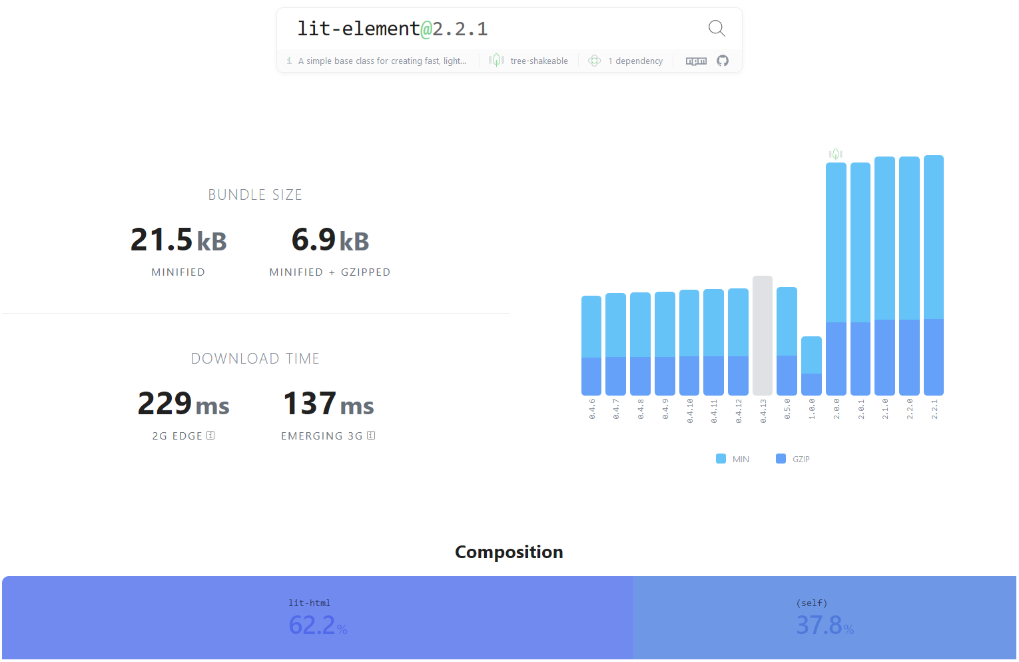Image resolution: width=1019 pixels, height=662 pixels.
Task: Open the npm package link icon
Action: pyautogui.click(x=696, y=61)
